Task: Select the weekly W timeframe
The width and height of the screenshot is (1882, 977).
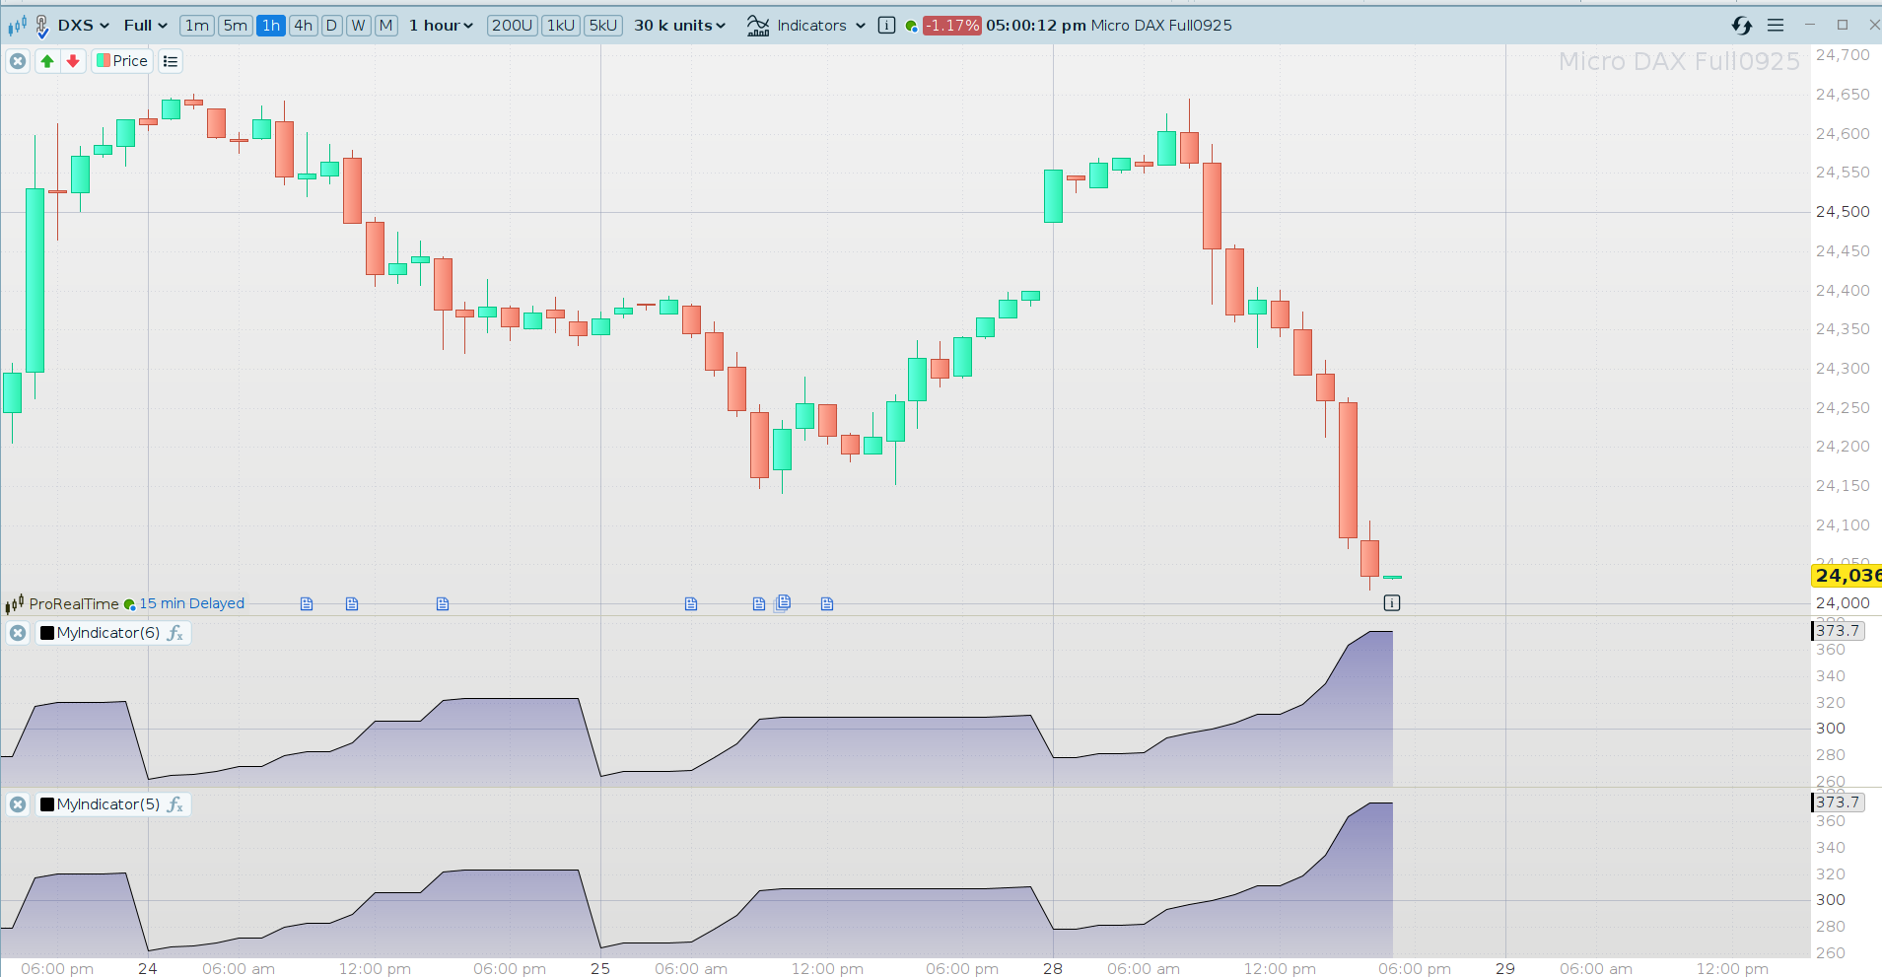Action: coord(358,26)
